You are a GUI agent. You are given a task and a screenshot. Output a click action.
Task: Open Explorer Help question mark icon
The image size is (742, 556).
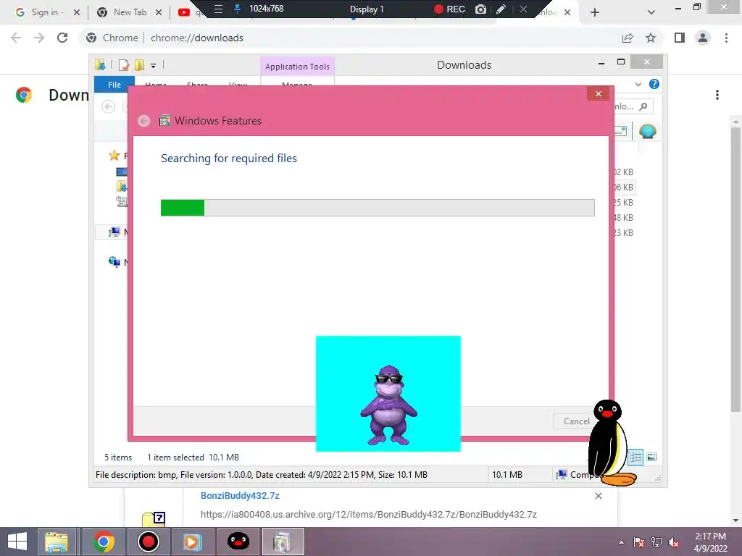[654, 84]
